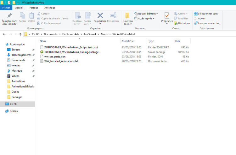Expand chevron after Mods breadcrumb
The image size is (236, 155).
tap(110, 34)
